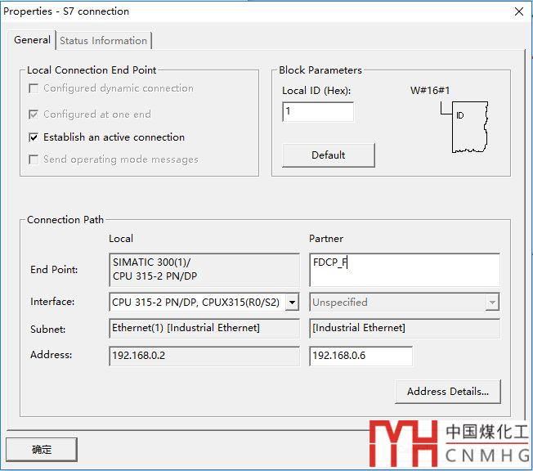The height and width of the screenshot is (471, 533).
Task: Toggle Configured dynamic connection checkbox
Action: (x=34, y=88)
